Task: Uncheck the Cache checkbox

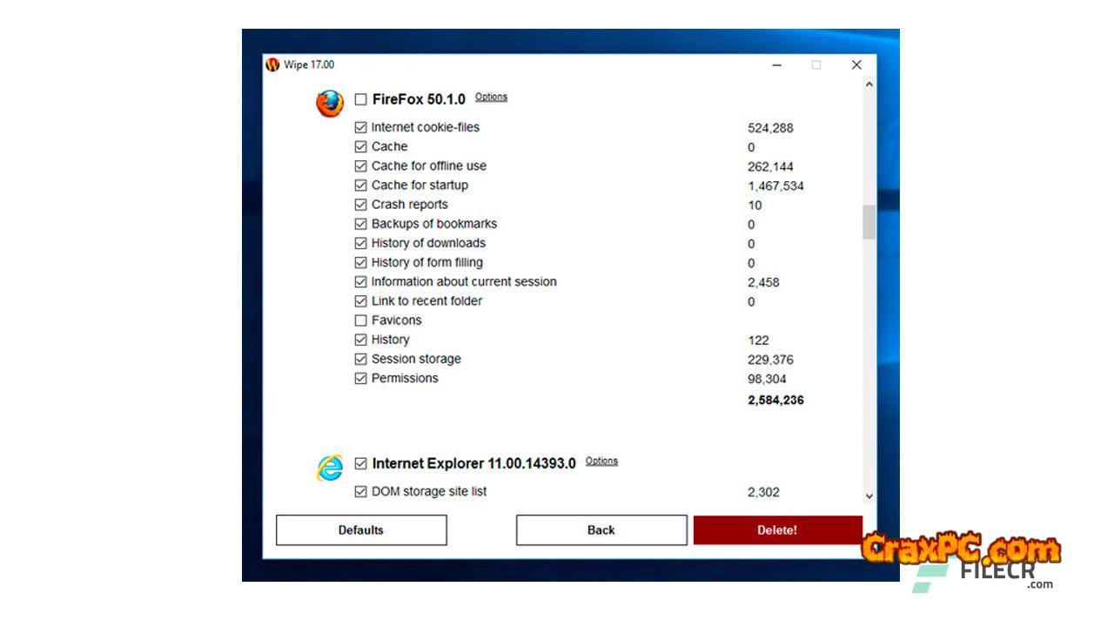Action: (360, 146)
